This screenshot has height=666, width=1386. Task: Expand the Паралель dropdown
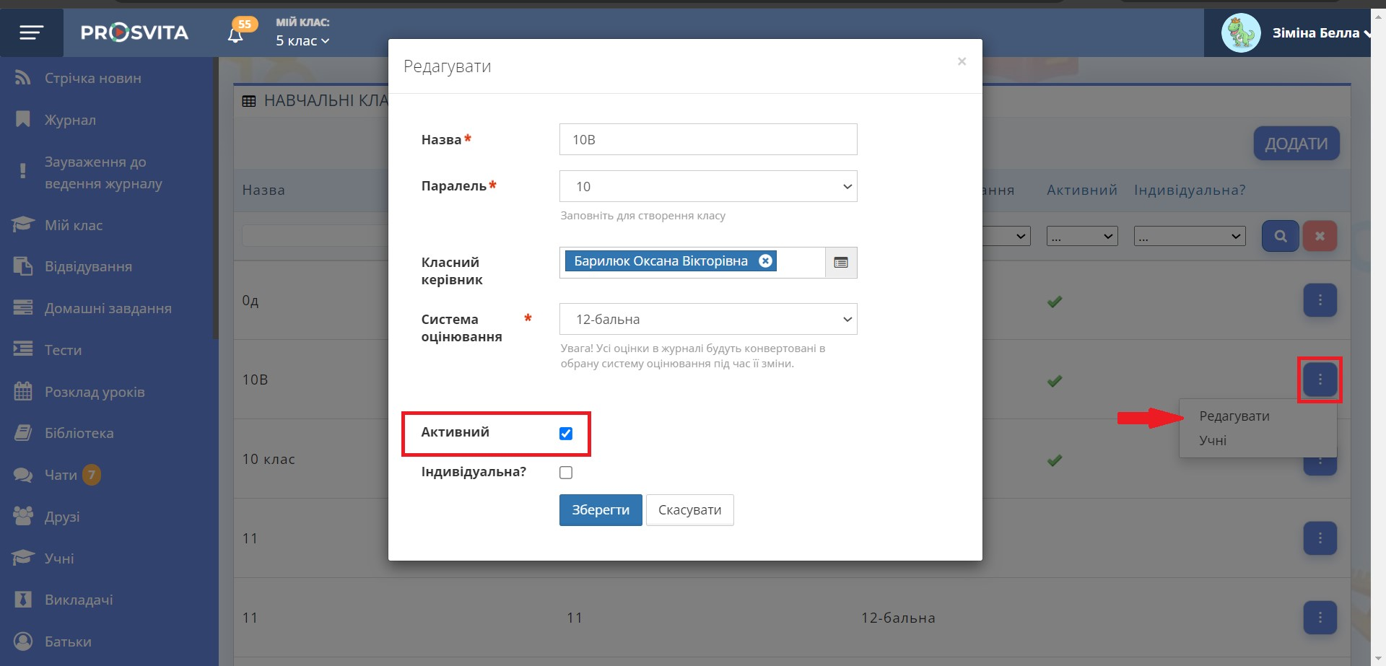click(707, 187)
